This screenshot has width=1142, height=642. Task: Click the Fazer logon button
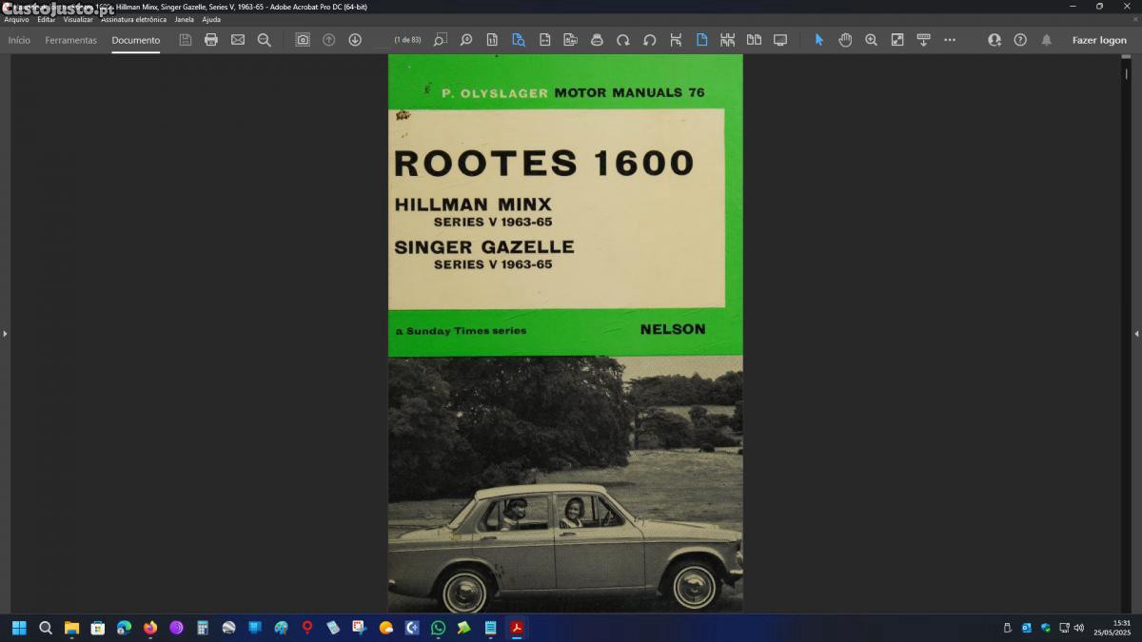coord(1099,40)
